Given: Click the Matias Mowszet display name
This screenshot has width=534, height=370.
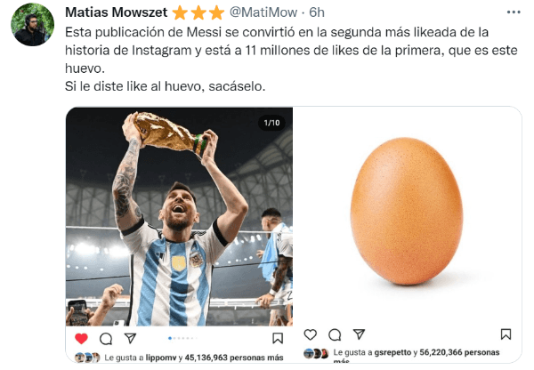Looking at the screenshot, I should coord(116,12).
